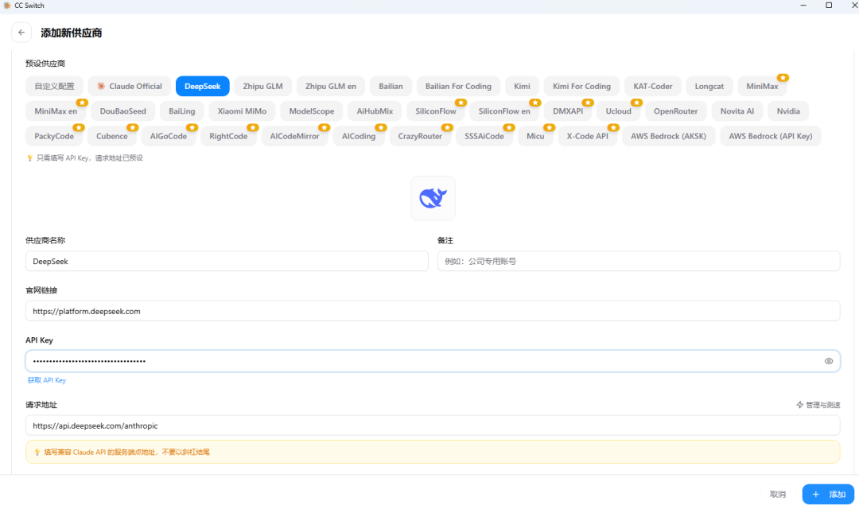The height and width of the screenshot is (505, 859).
Task: Click the 供应商名称 DeepSeek field
Action: [227, 262]
